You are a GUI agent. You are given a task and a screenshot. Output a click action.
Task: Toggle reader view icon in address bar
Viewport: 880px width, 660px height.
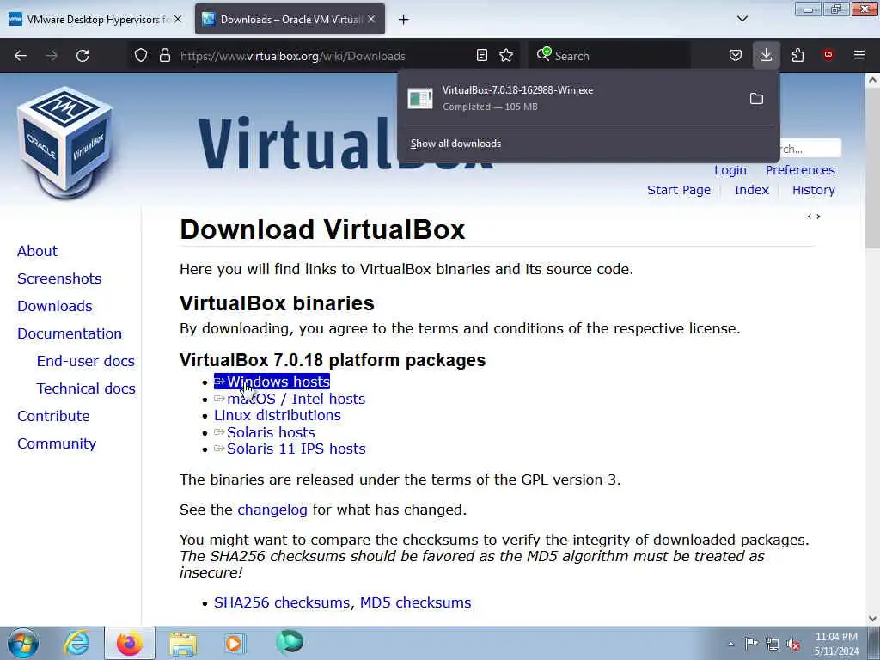point(481,56)
